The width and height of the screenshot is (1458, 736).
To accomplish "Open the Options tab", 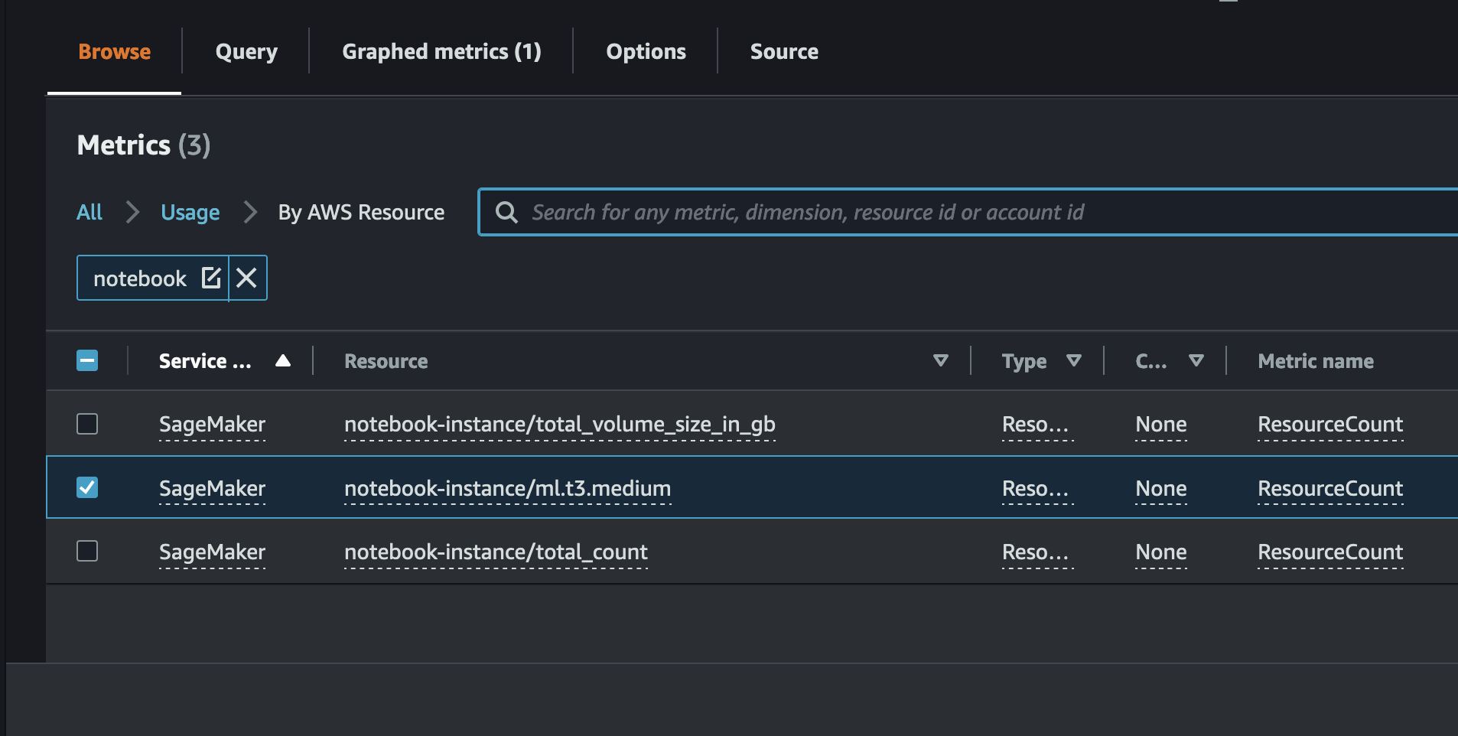I will (x=645, y=51).
